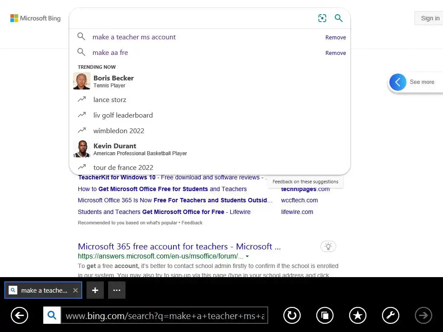Click 'Feedback on these suggestions'
This screenshot has height=332, width=443.
pyautogui.click(x=305, y=182)
